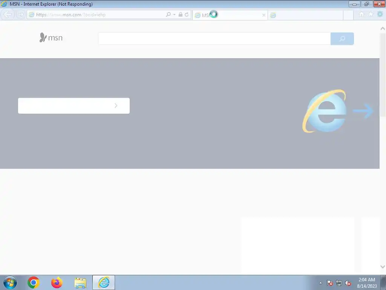Open the Windows Start orb
The height and width of the screenshot is (290, 386).
[10, 282]
